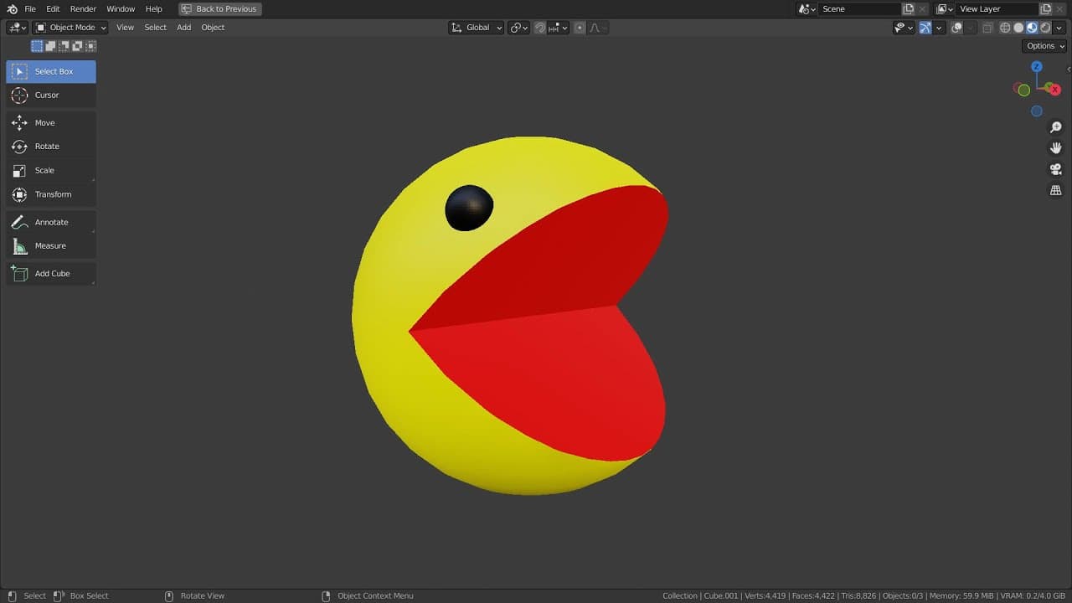Choose the intersect selection mode icon
Screen dimensions: 1072x603
coord(90,46)
